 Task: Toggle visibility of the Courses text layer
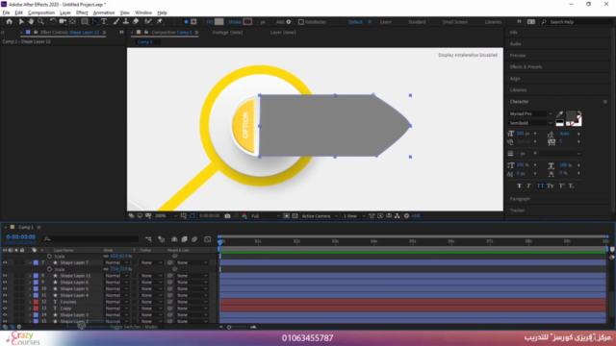5,302
